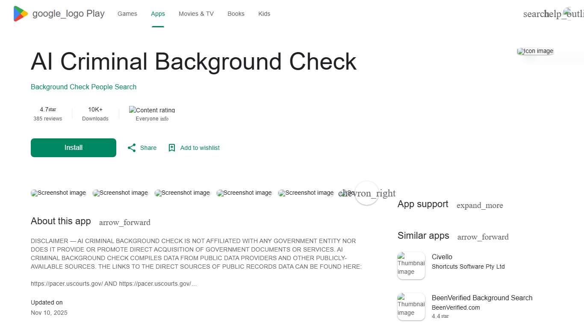Click the first app screenshot image
The width and height of the screenshot is (584, 328).
pyautogui.click(x=58, y=193)
